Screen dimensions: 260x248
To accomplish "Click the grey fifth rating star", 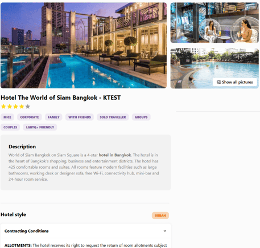I will coord(28,107).
